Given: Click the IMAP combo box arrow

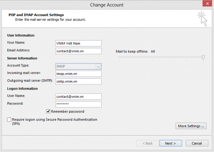Looking at the screenshot, I should point(98,67).
